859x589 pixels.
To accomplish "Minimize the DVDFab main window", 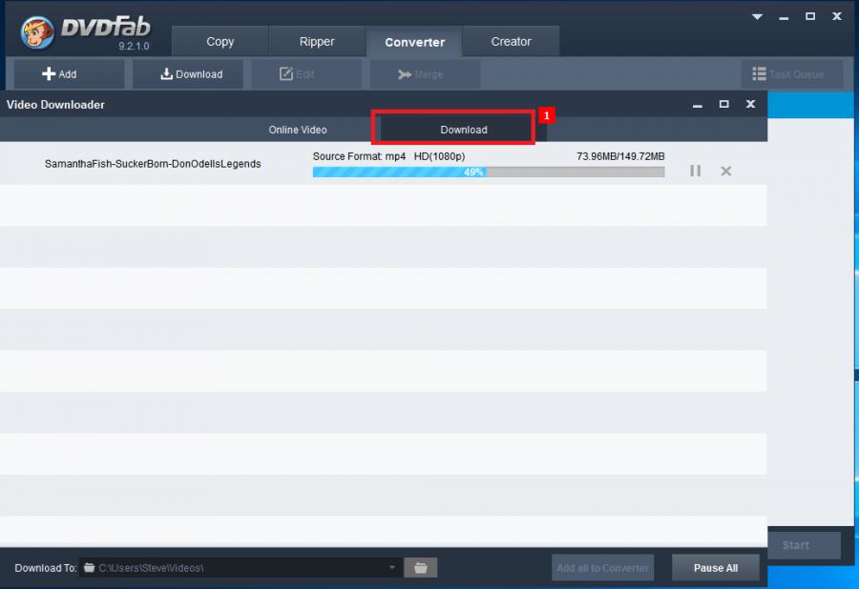I will [784, 17].
